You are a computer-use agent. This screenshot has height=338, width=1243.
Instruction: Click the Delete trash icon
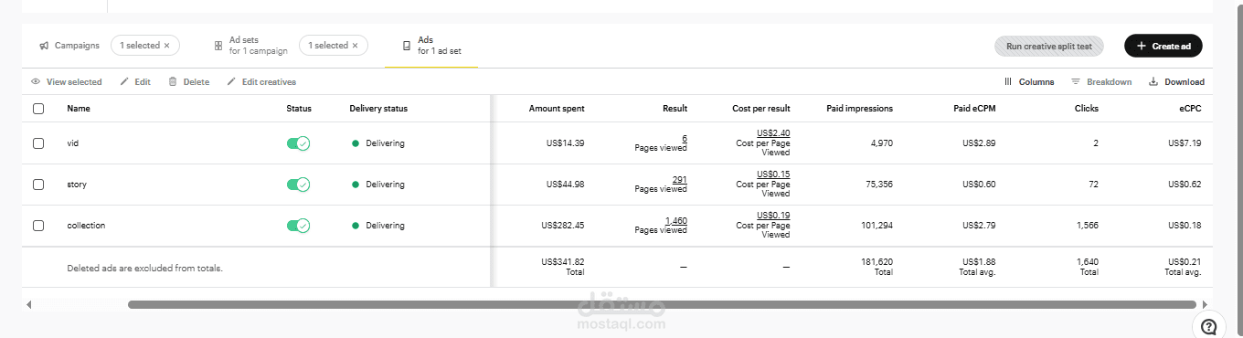click(x=172, y=82)
